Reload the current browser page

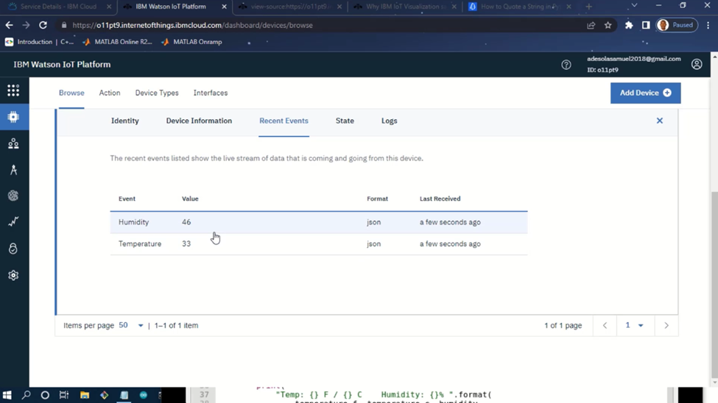point(43,25)
